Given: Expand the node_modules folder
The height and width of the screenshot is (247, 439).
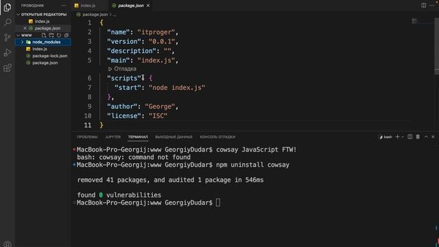Looking at the screenshot, I should tap(23, 42).
